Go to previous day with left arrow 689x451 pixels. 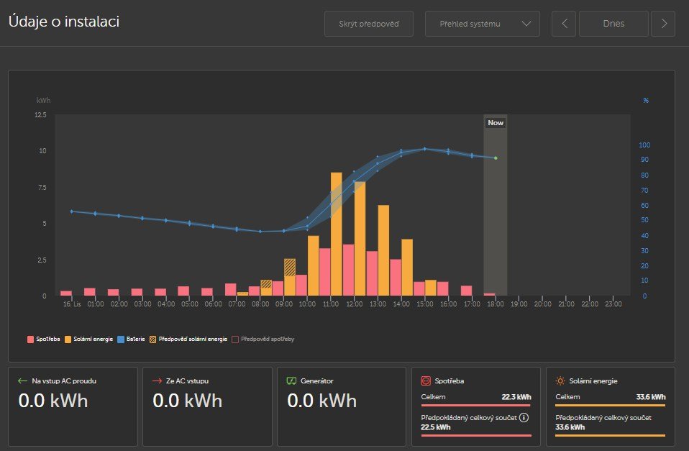click(x=564, y=24)
